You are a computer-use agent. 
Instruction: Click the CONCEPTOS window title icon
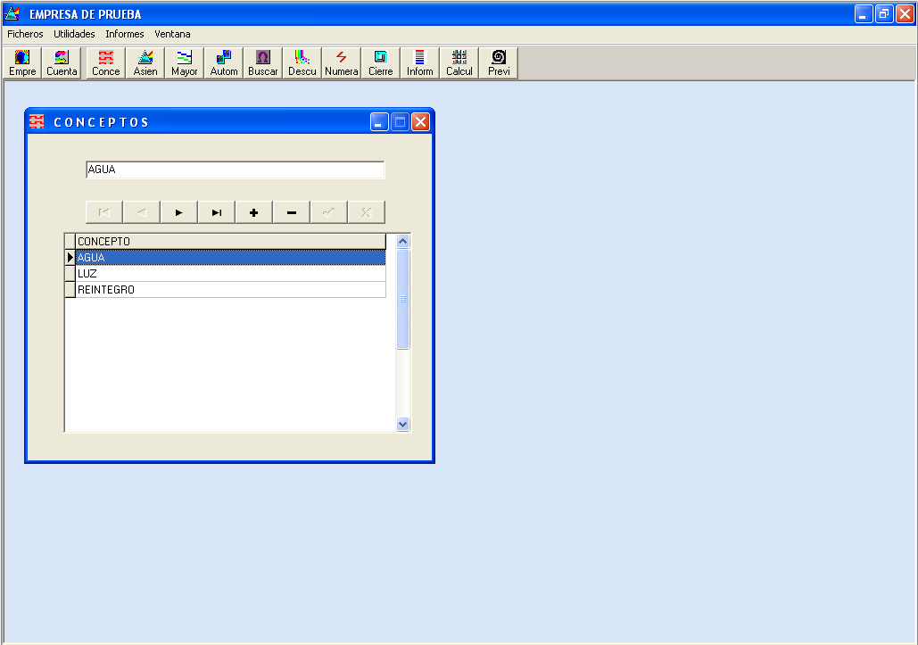37,121
